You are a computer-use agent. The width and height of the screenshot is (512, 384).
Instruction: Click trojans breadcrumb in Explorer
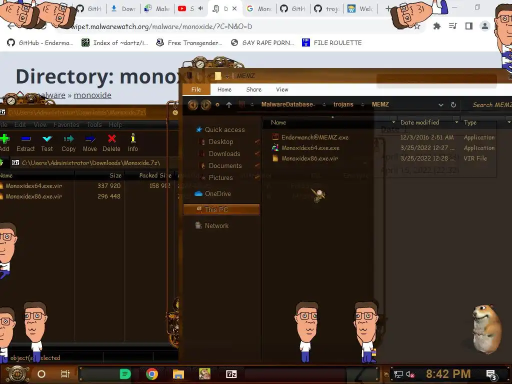[x=343, y=104]
